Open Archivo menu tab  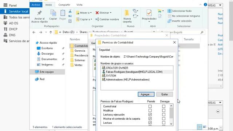(36, 5)
